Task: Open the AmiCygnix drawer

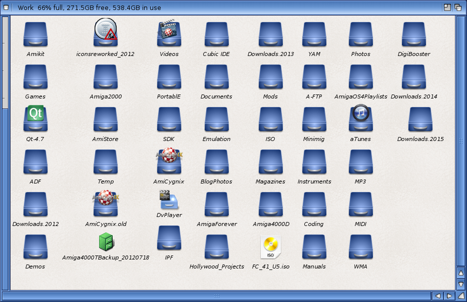Action: coord(169,161)
